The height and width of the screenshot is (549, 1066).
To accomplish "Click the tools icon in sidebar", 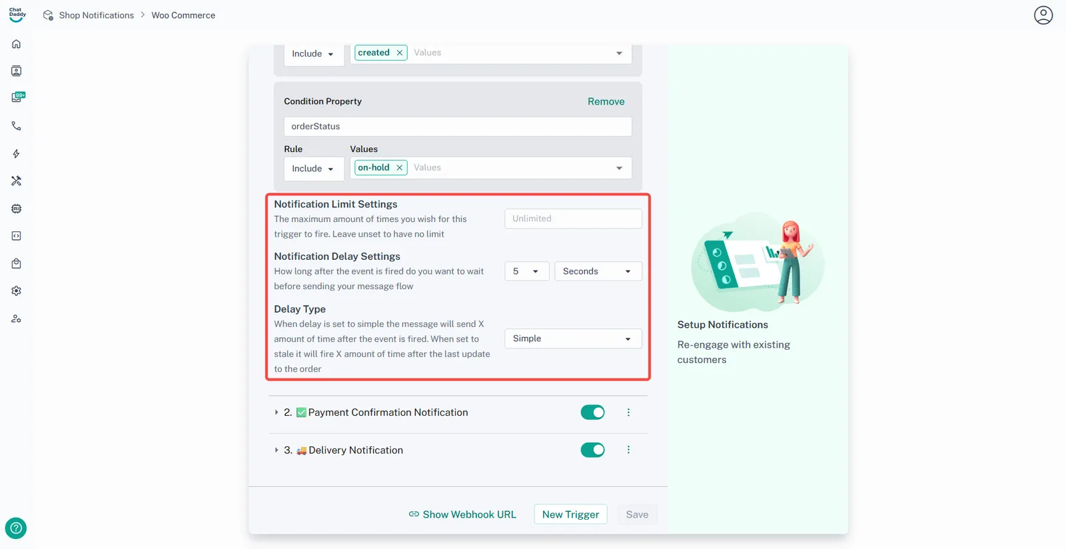I will coord(17,181).
